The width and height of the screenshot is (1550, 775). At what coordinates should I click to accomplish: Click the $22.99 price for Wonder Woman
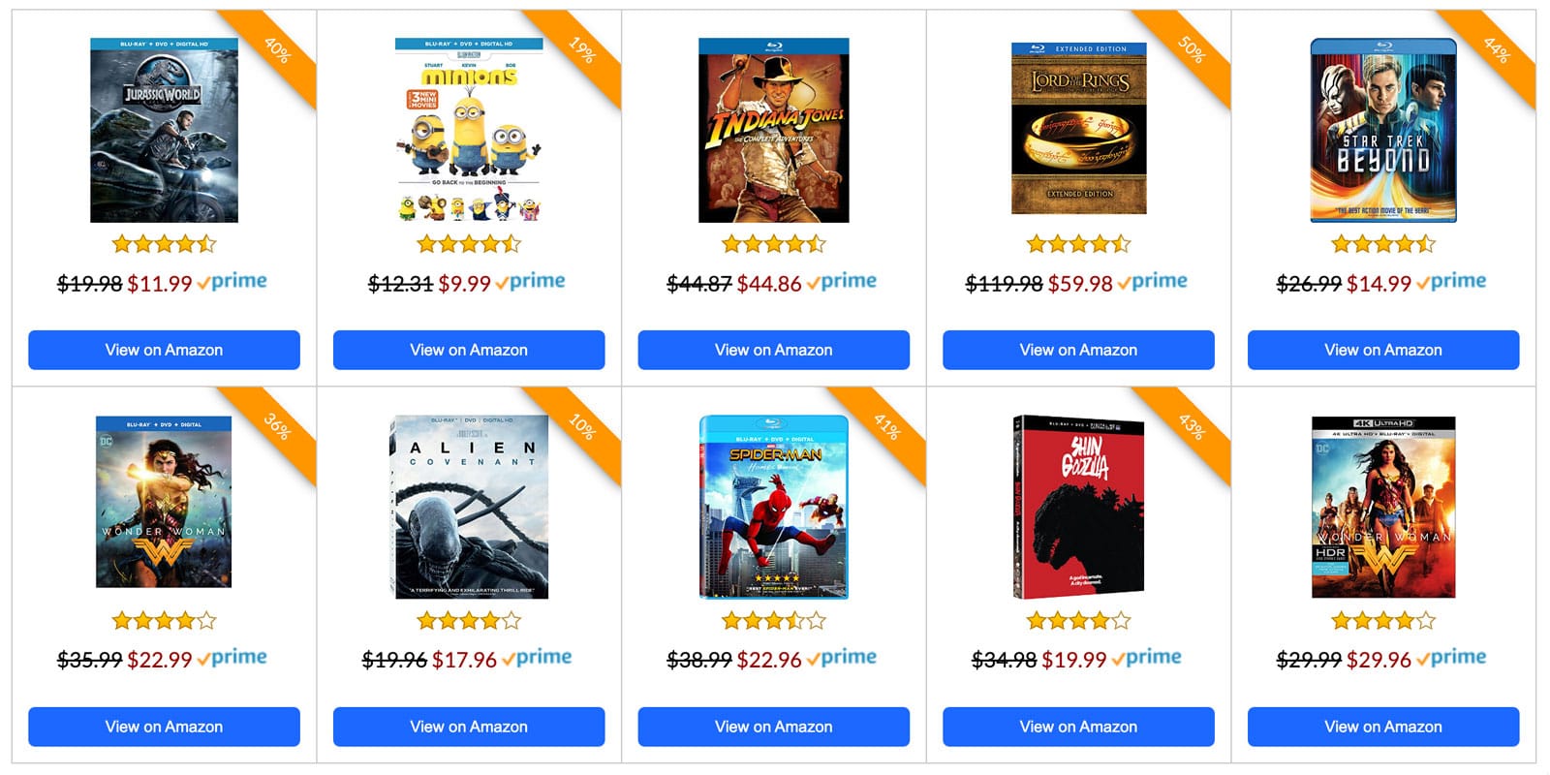tap(160, 660)
